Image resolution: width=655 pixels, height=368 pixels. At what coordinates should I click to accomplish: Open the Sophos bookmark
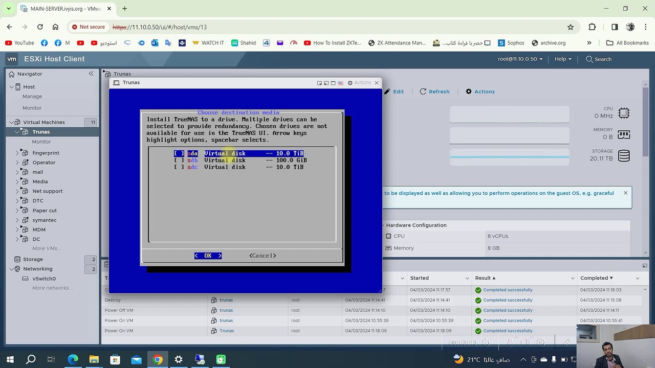511,43
